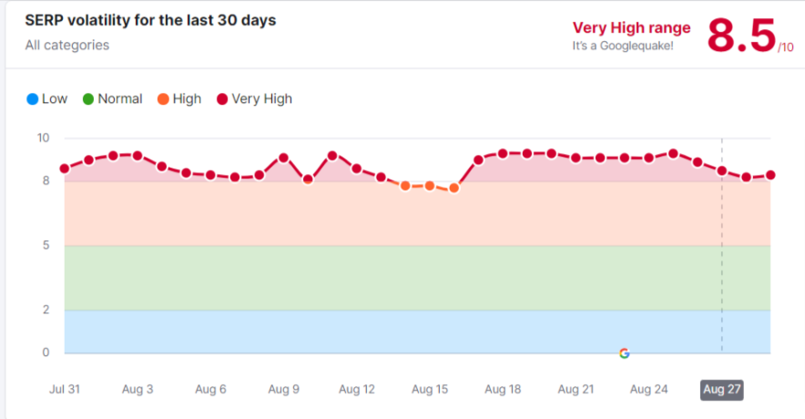Hide the Very High legend series
Screen dimensions: 805x419
click(254, 99)
